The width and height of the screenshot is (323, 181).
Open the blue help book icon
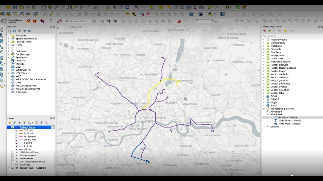pyautogui.click(x=223, y=14)
